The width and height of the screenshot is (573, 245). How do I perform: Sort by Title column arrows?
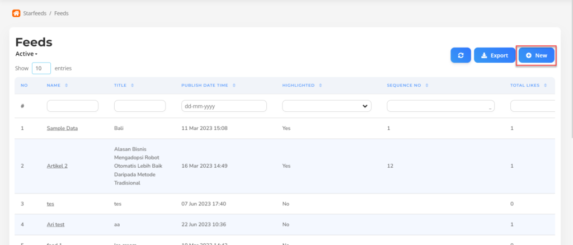pos(132,86)
